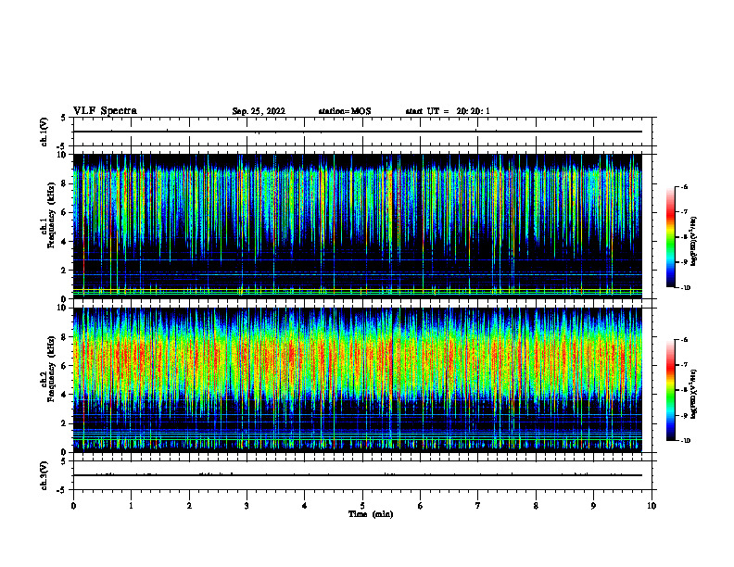Click the 'VLF Spectra' title text

coord(105,111)
